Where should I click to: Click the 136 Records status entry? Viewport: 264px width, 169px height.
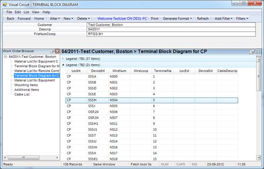tap(73, 164)
